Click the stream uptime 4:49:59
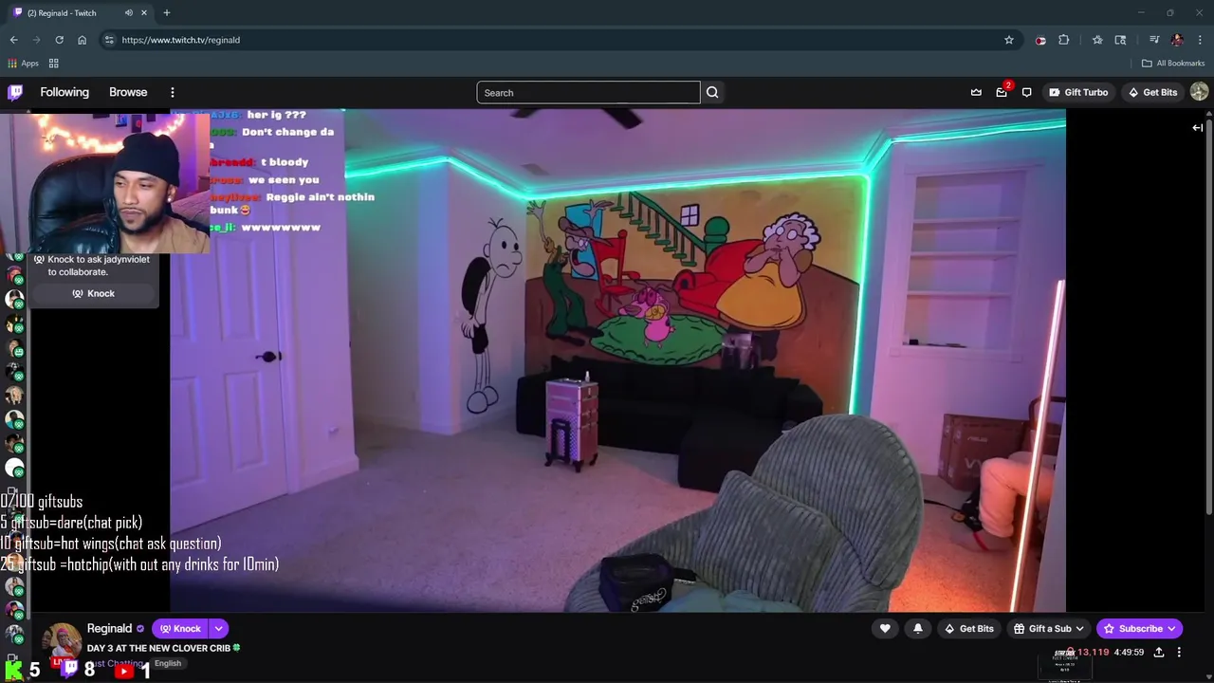 (1129, 653)
